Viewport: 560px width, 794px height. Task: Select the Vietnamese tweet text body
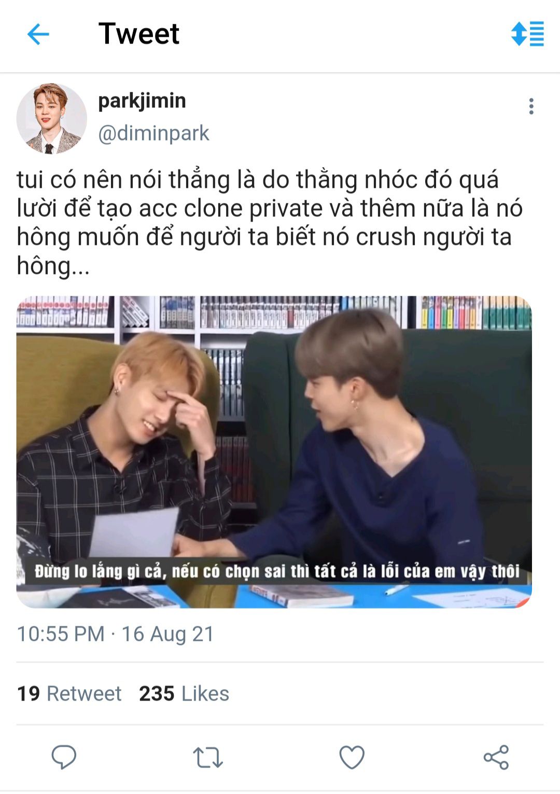[x=270, y=223]
